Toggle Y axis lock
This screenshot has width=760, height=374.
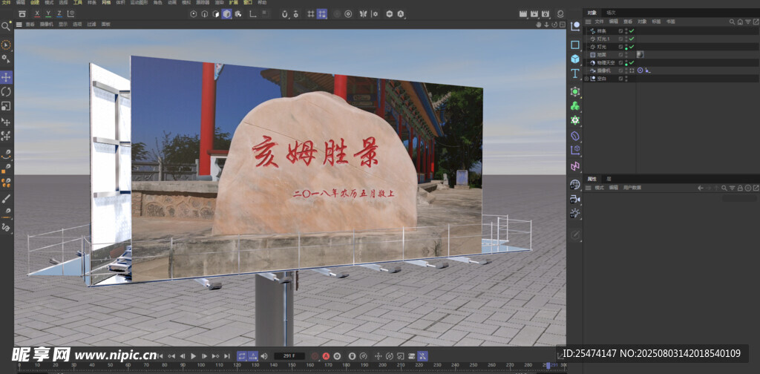48,13
